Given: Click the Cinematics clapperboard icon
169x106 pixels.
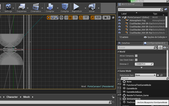Looking at the screenshot, I should (36, 7).
